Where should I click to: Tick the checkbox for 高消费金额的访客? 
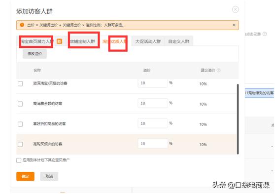[x=20, y=104]
